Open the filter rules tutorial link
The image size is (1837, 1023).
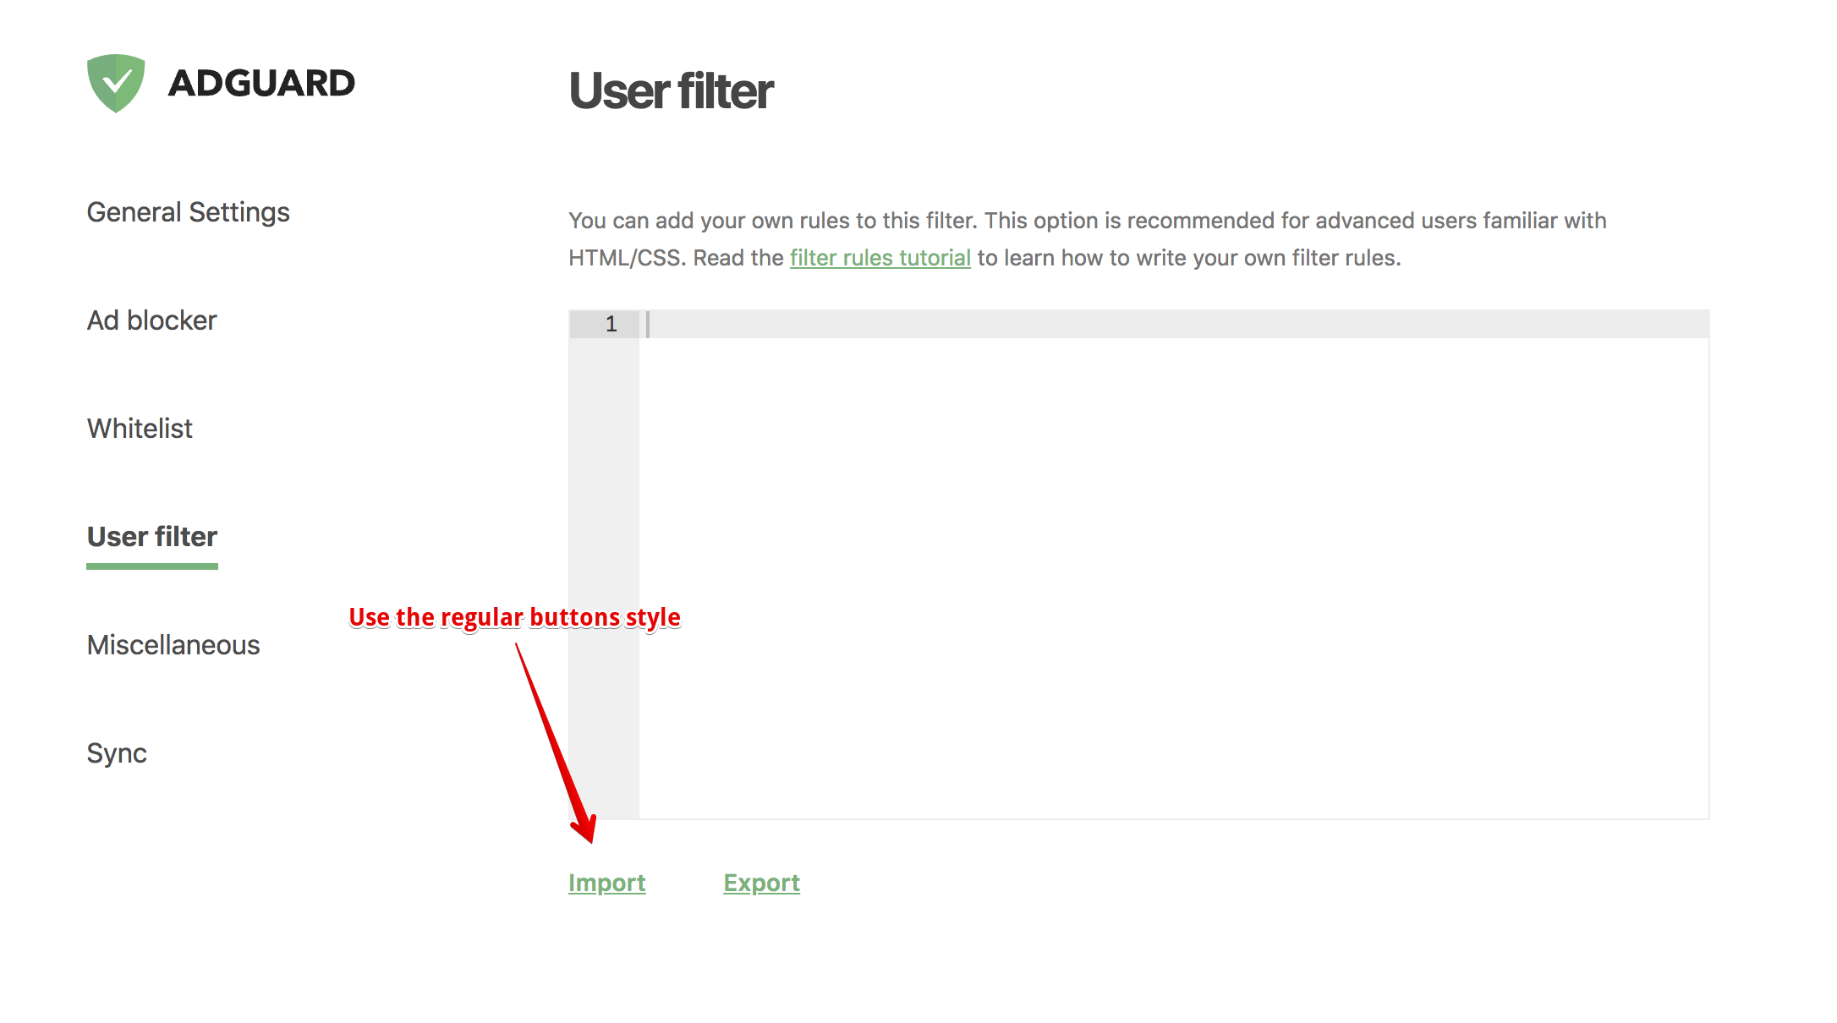880,257
